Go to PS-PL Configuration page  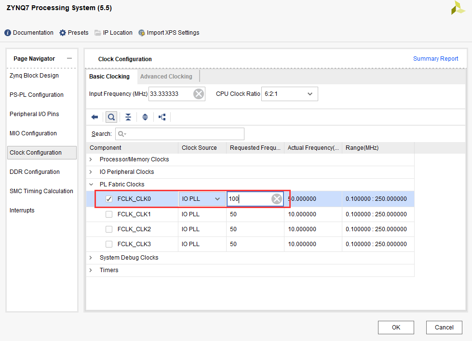[x=37, y=95]
